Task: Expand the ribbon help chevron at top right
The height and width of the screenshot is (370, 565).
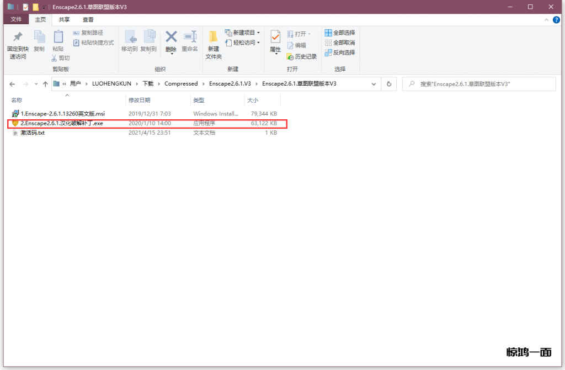Action: tap(546, 19)
